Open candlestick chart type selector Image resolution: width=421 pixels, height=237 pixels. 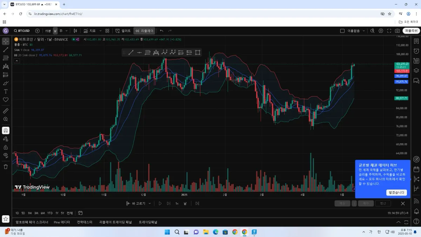pyautogui.click(x=75, y=31)
